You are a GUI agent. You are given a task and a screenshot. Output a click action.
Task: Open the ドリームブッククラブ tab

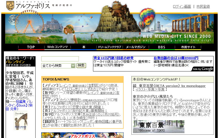tap(109, 47)
